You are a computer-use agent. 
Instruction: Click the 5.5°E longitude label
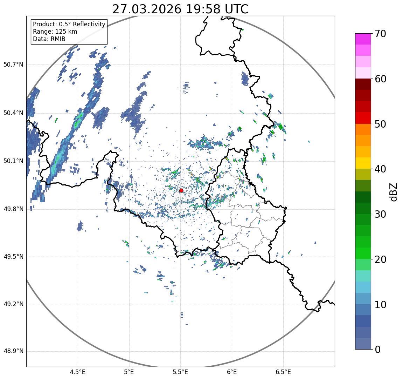point(180,372)
